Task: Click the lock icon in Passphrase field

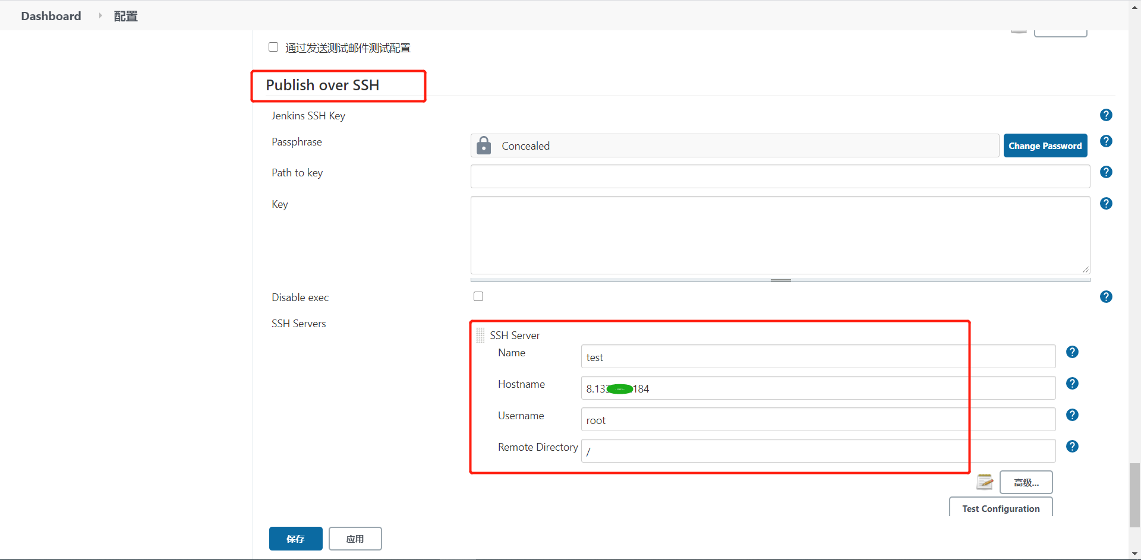Action: click(x=484, y=145)
